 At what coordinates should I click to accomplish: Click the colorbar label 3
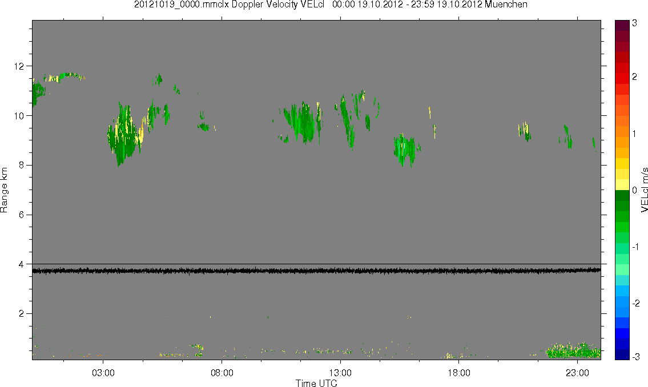click(635, 23)
